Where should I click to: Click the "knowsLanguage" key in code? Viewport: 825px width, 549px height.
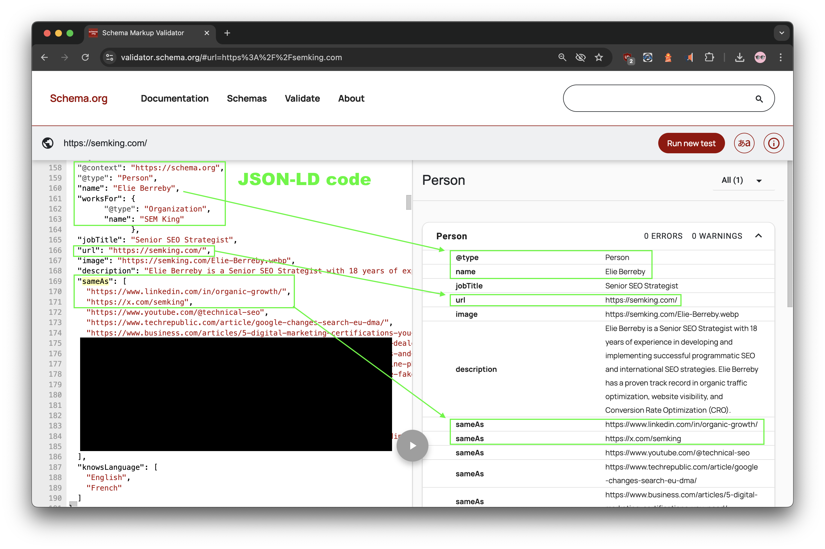click(111, 467)
